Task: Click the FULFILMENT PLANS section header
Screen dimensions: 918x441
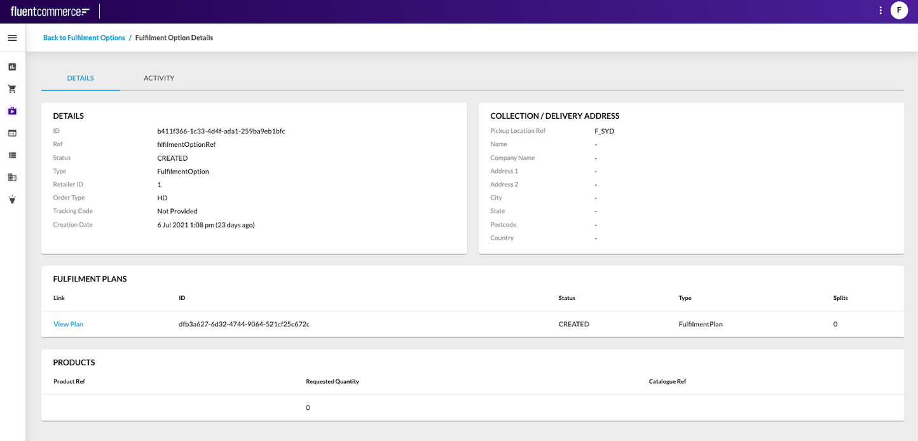Action: click(90, 278)
